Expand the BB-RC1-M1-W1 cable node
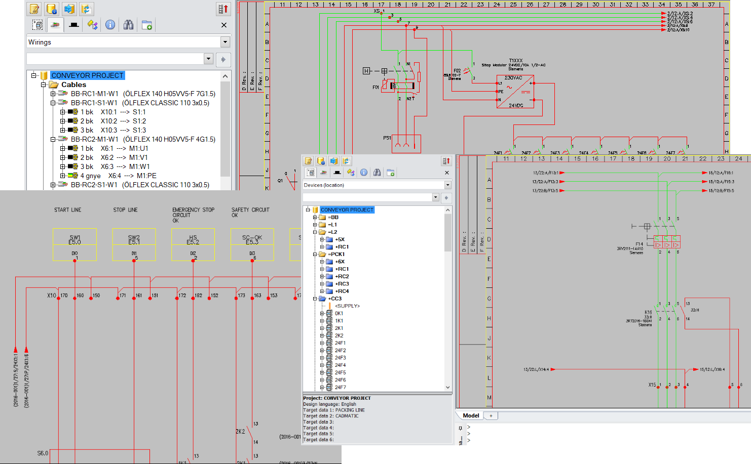The width and height of the screenshot is (751, 464). pos(53,94)
